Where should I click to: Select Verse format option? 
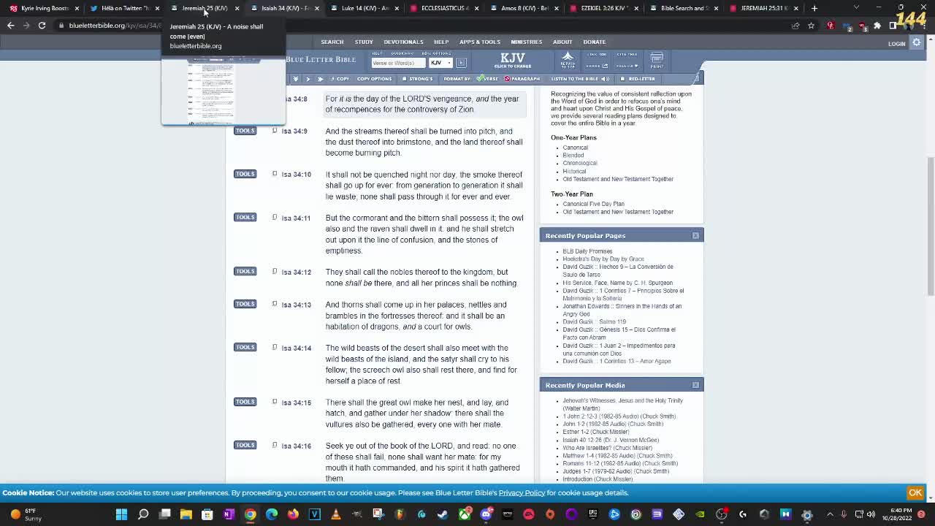tap(487, 79)
